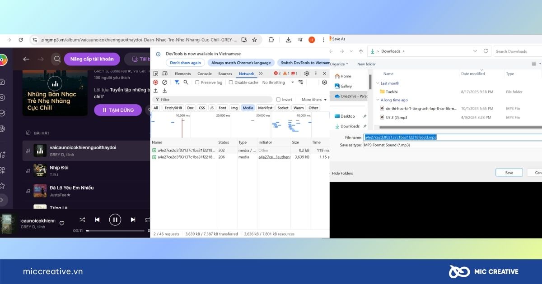
Task: Open the More filters dropdown
Action: click(314, 100)
